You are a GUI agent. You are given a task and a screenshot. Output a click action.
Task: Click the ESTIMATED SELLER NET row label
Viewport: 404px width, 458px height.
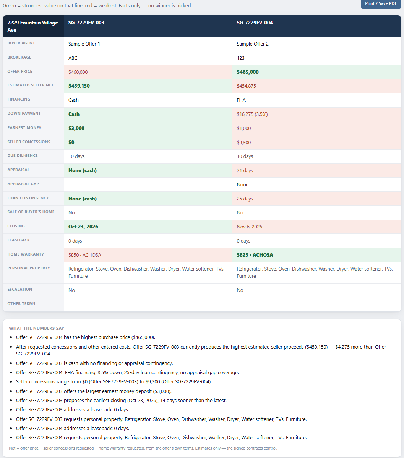tap(30, 85)
